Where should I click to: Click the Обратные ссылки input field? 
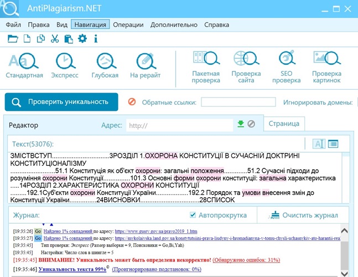pos(238,102)
